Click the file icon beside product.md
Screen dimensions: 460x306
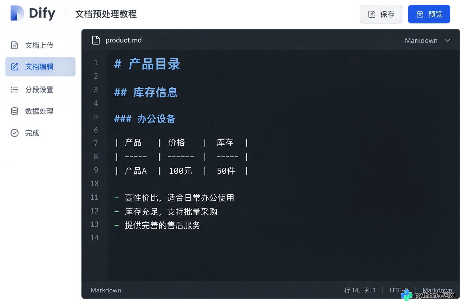click(96, 40)
